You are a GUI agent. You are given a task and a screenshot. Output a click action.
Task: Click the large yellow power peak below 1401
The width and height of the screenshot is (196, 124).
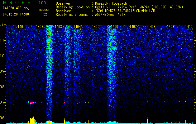(x=32, y=120)
